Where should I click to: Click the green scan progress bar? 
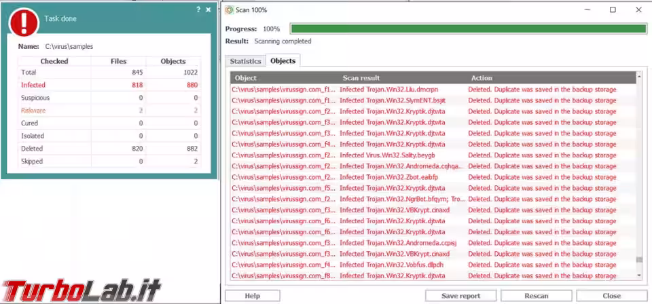[x=467, y=28]
